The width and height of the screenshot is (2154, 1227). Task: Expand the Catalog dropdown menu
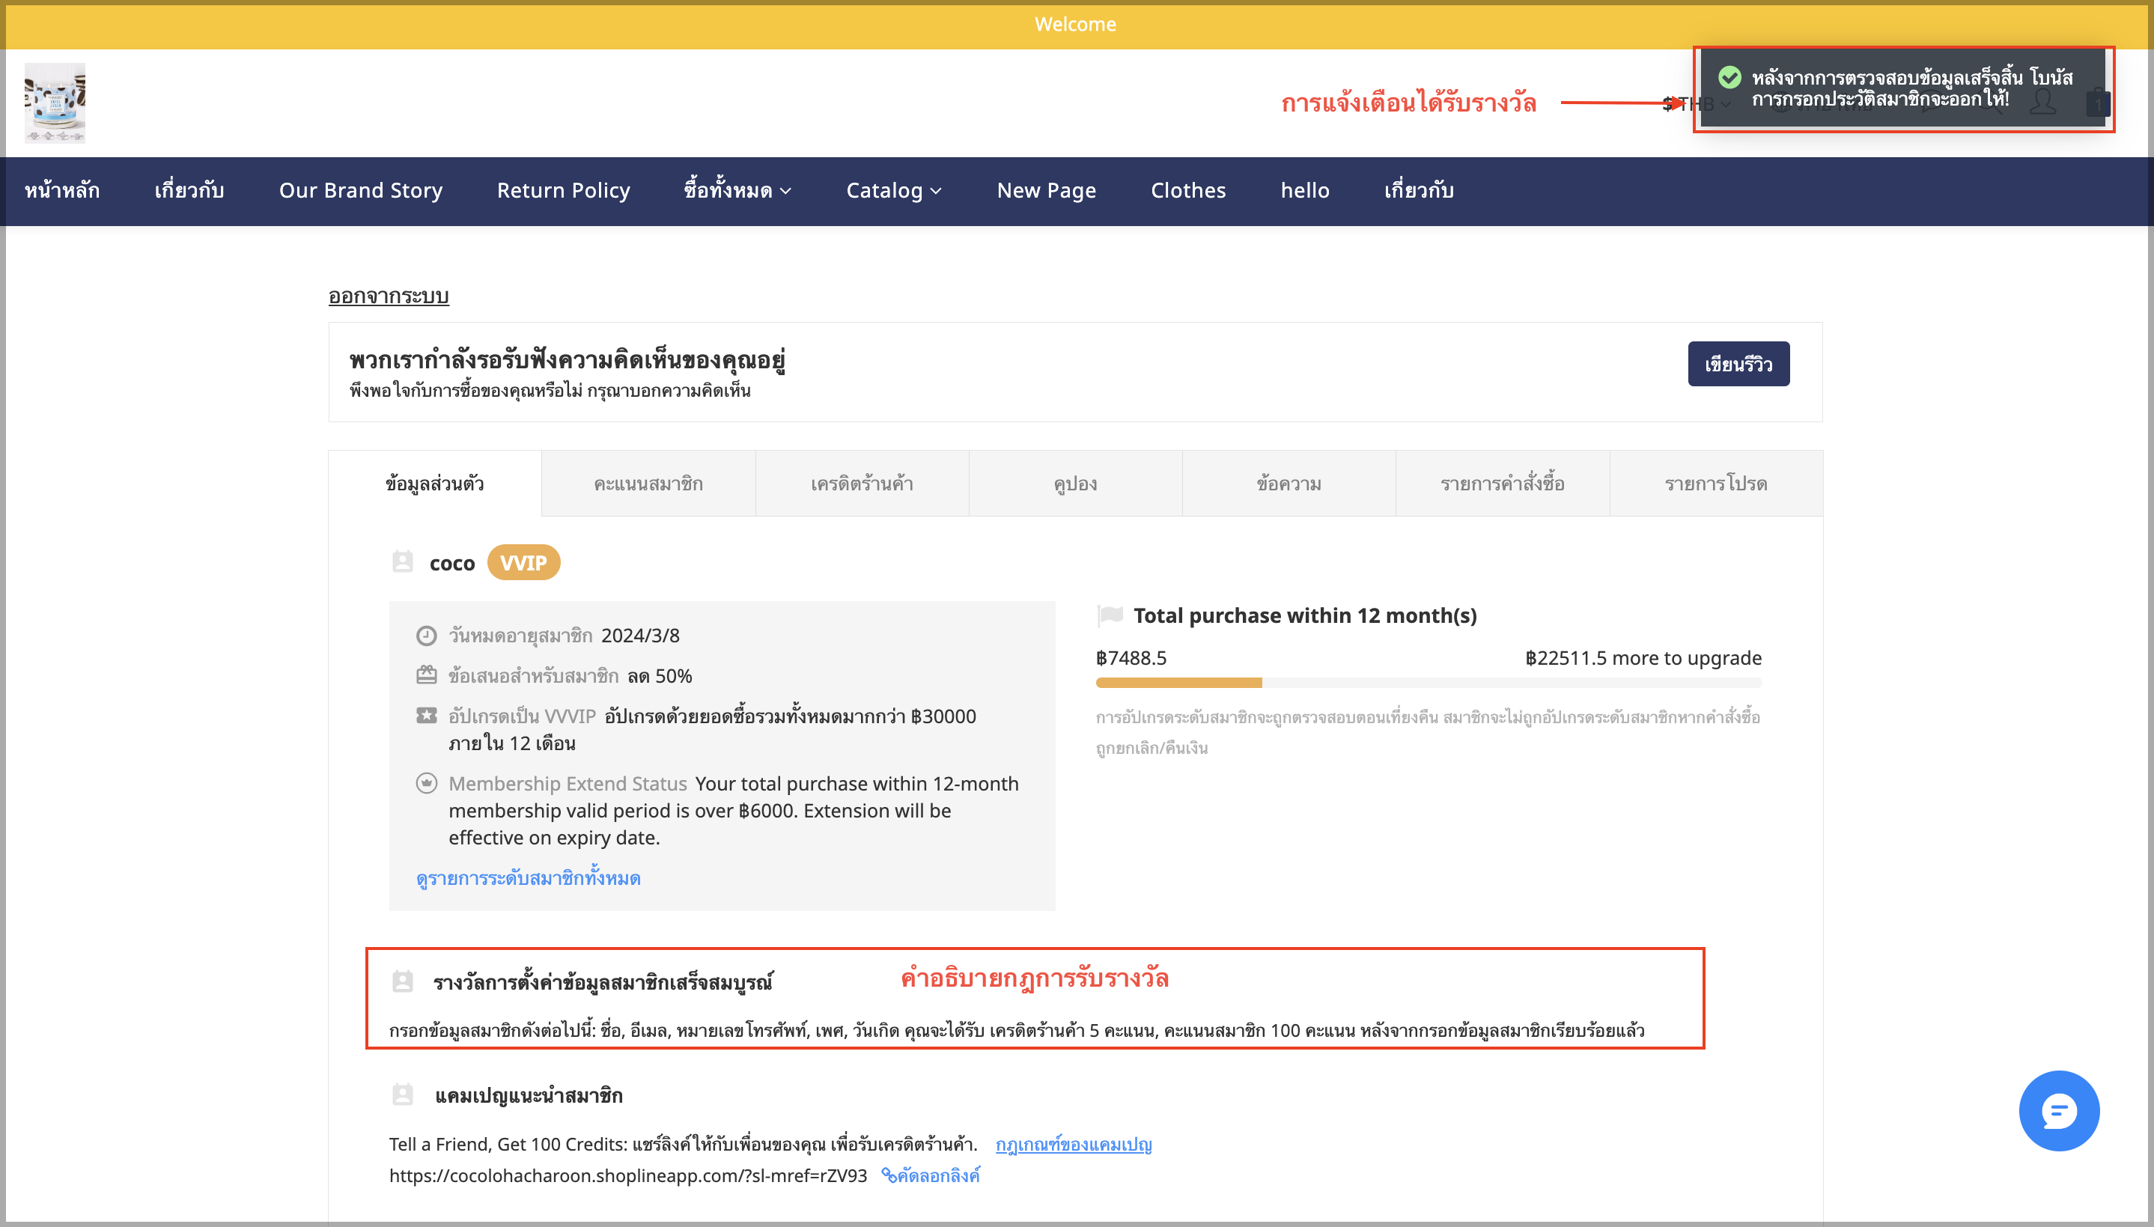pyautogui.click(x=893, y=190)
